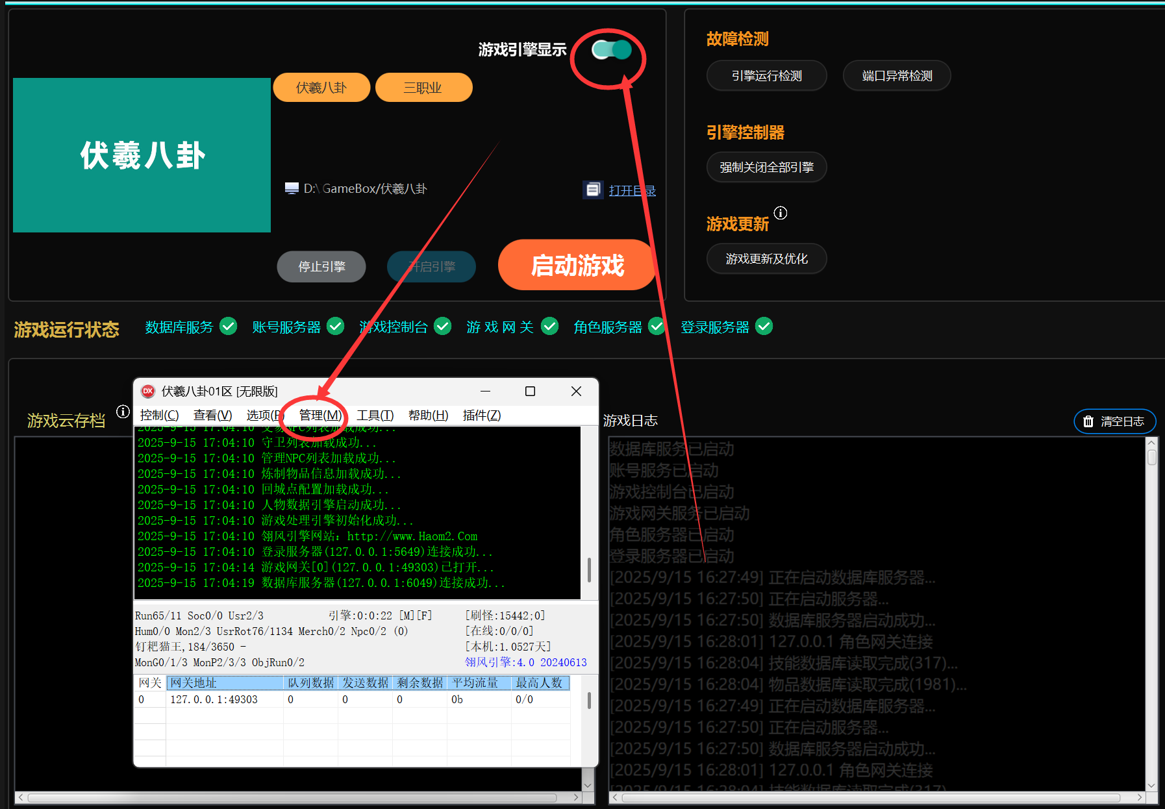The width and height of the screenshot is (1165, 809).
Task: Toggle the 游戏引擎显示 switch
Action: [x=612, y=50]
